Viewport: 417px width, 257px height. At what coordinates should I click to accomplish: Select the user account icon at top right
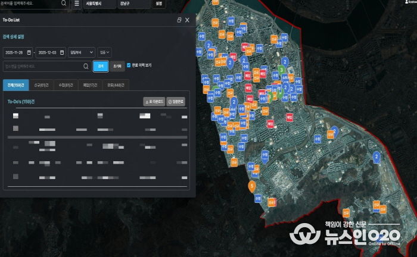coord(407,3)
